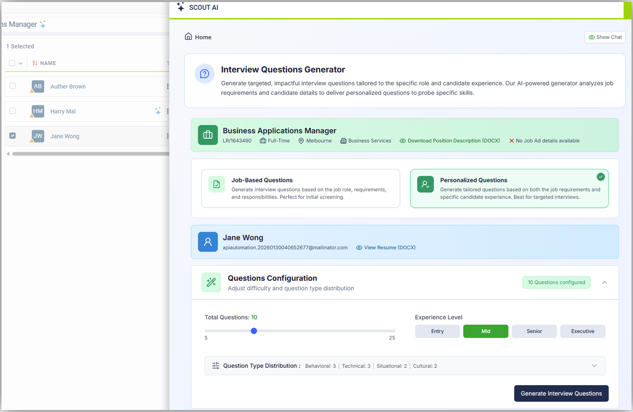
Task: Expand the Question Type Distribution row
Action: (x=594, y=366)
